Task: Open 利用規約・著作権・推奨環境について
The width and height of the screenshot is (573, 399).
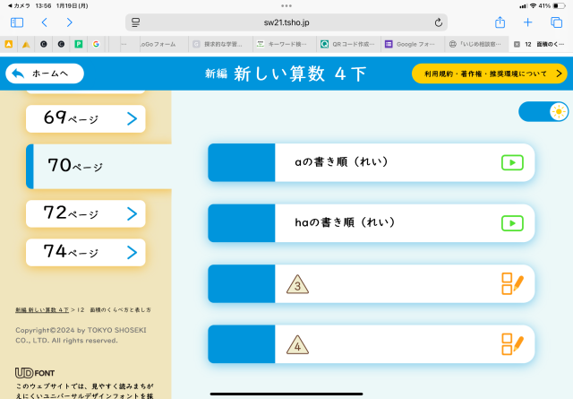Action: click(489, 74)
